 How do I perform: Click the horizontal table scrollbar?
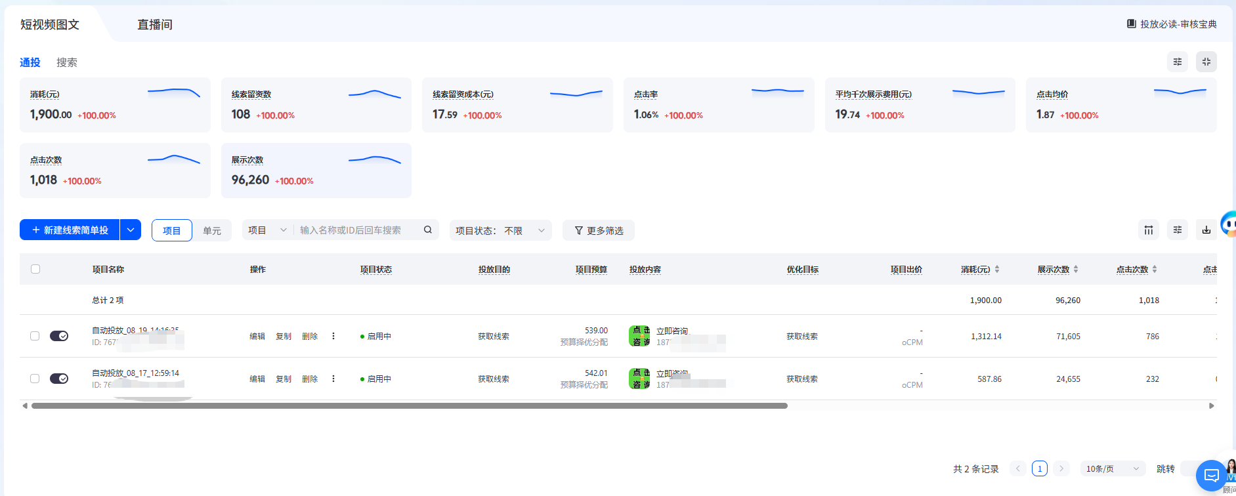(x=410, y=405)
